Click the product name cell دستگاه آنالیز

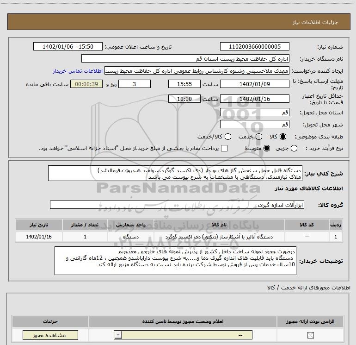coord(219,237)
